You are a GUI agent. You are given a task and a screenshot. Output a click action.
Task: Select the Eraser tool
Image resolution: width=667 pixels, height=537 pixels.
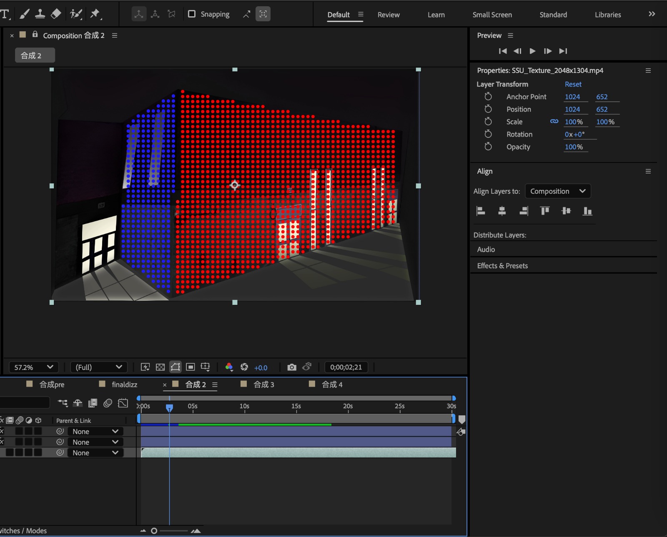56,14
